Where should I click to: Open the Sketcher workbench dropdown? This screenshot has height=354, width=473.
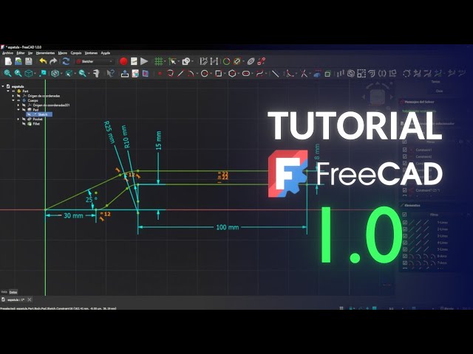(95, 61)
